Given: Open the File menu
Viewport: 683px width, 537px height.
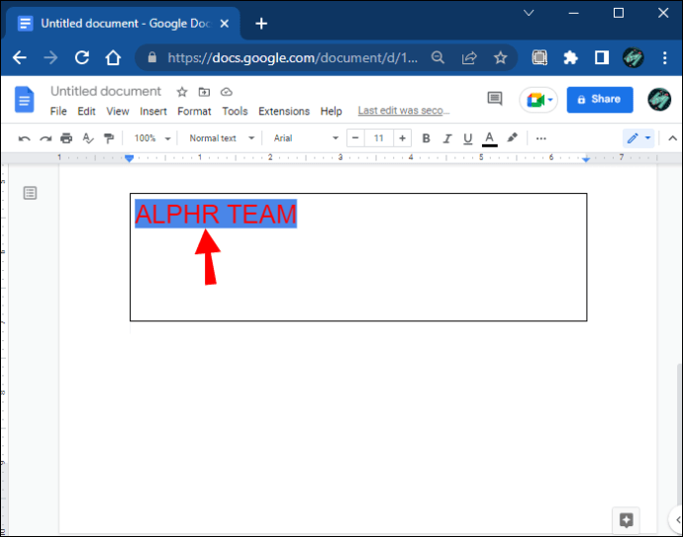Looking at the screenshot, I should [58, 112].
